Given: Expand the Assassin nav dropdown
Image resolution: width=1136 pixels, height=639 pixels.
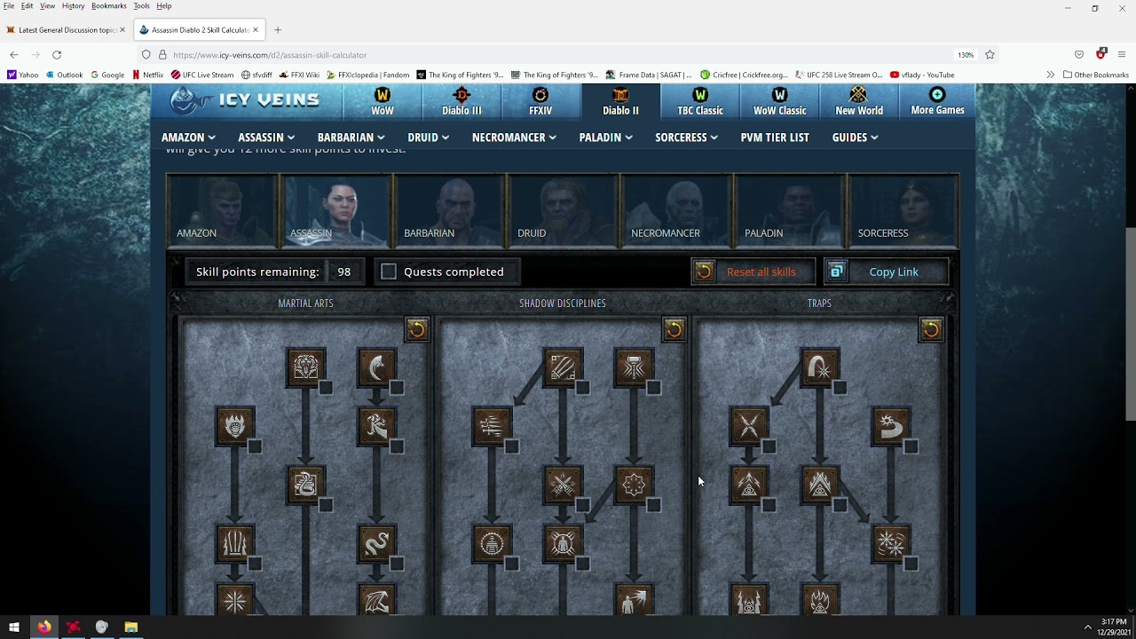Looking at the screenshot, I should (266, 138).
